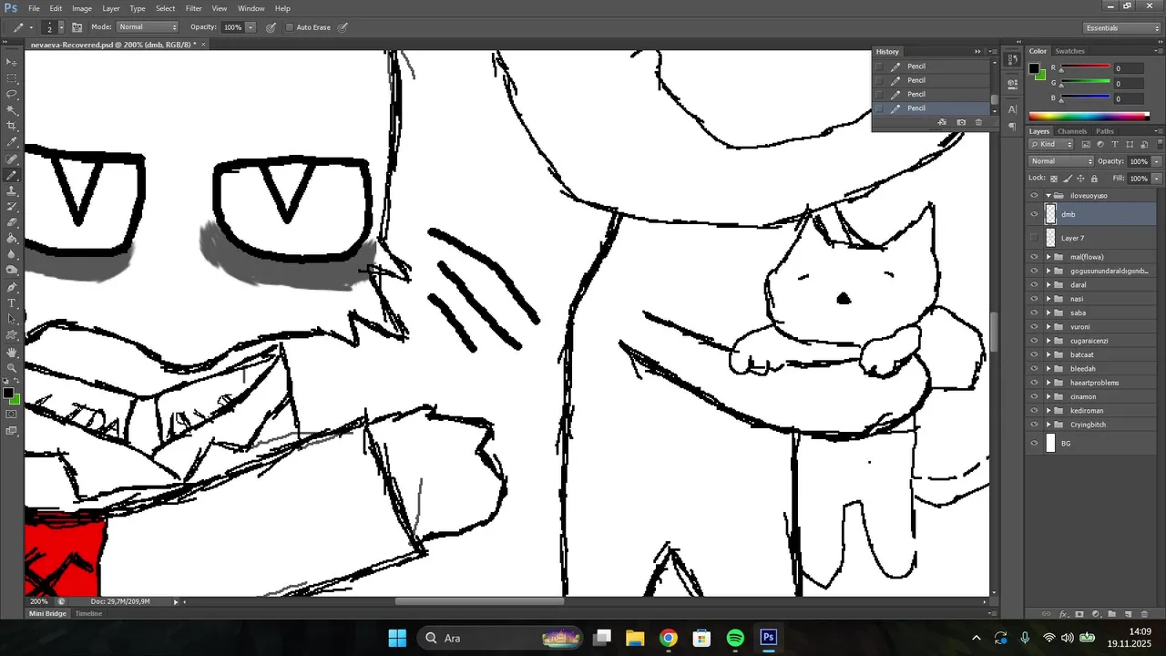
Task: Select the Eraser tool
Action: [x=12, y=222]
